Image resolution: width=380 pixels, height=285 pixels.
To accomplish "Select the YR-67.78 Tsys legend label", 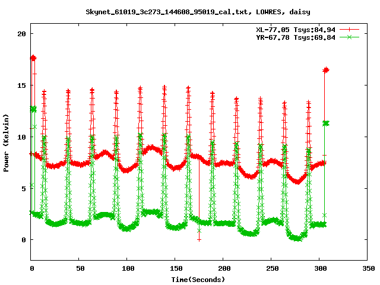I will pos(294,37).
